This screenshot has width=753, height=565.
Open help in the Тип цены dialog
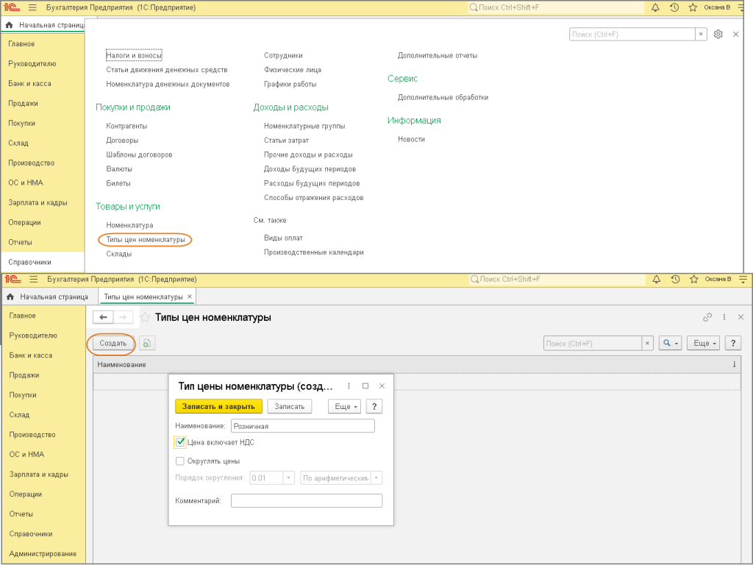pyautogui.click(x=374, y=407)
